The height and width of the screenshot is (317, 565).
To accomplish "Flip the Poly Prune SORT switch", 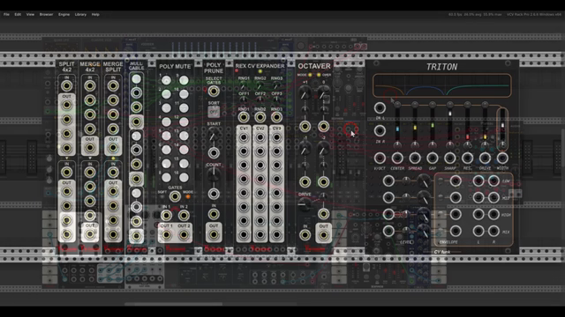I will tap(214, 112).
